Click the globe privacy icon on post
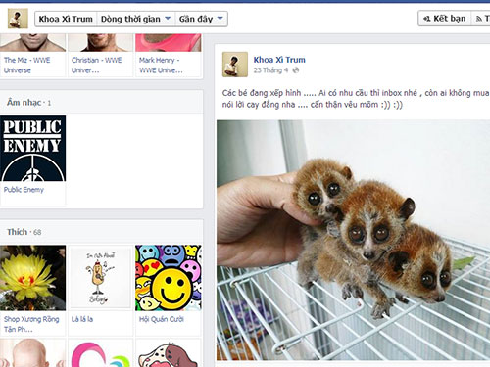This screenshot has height=367, width=490. click(296, 70)
